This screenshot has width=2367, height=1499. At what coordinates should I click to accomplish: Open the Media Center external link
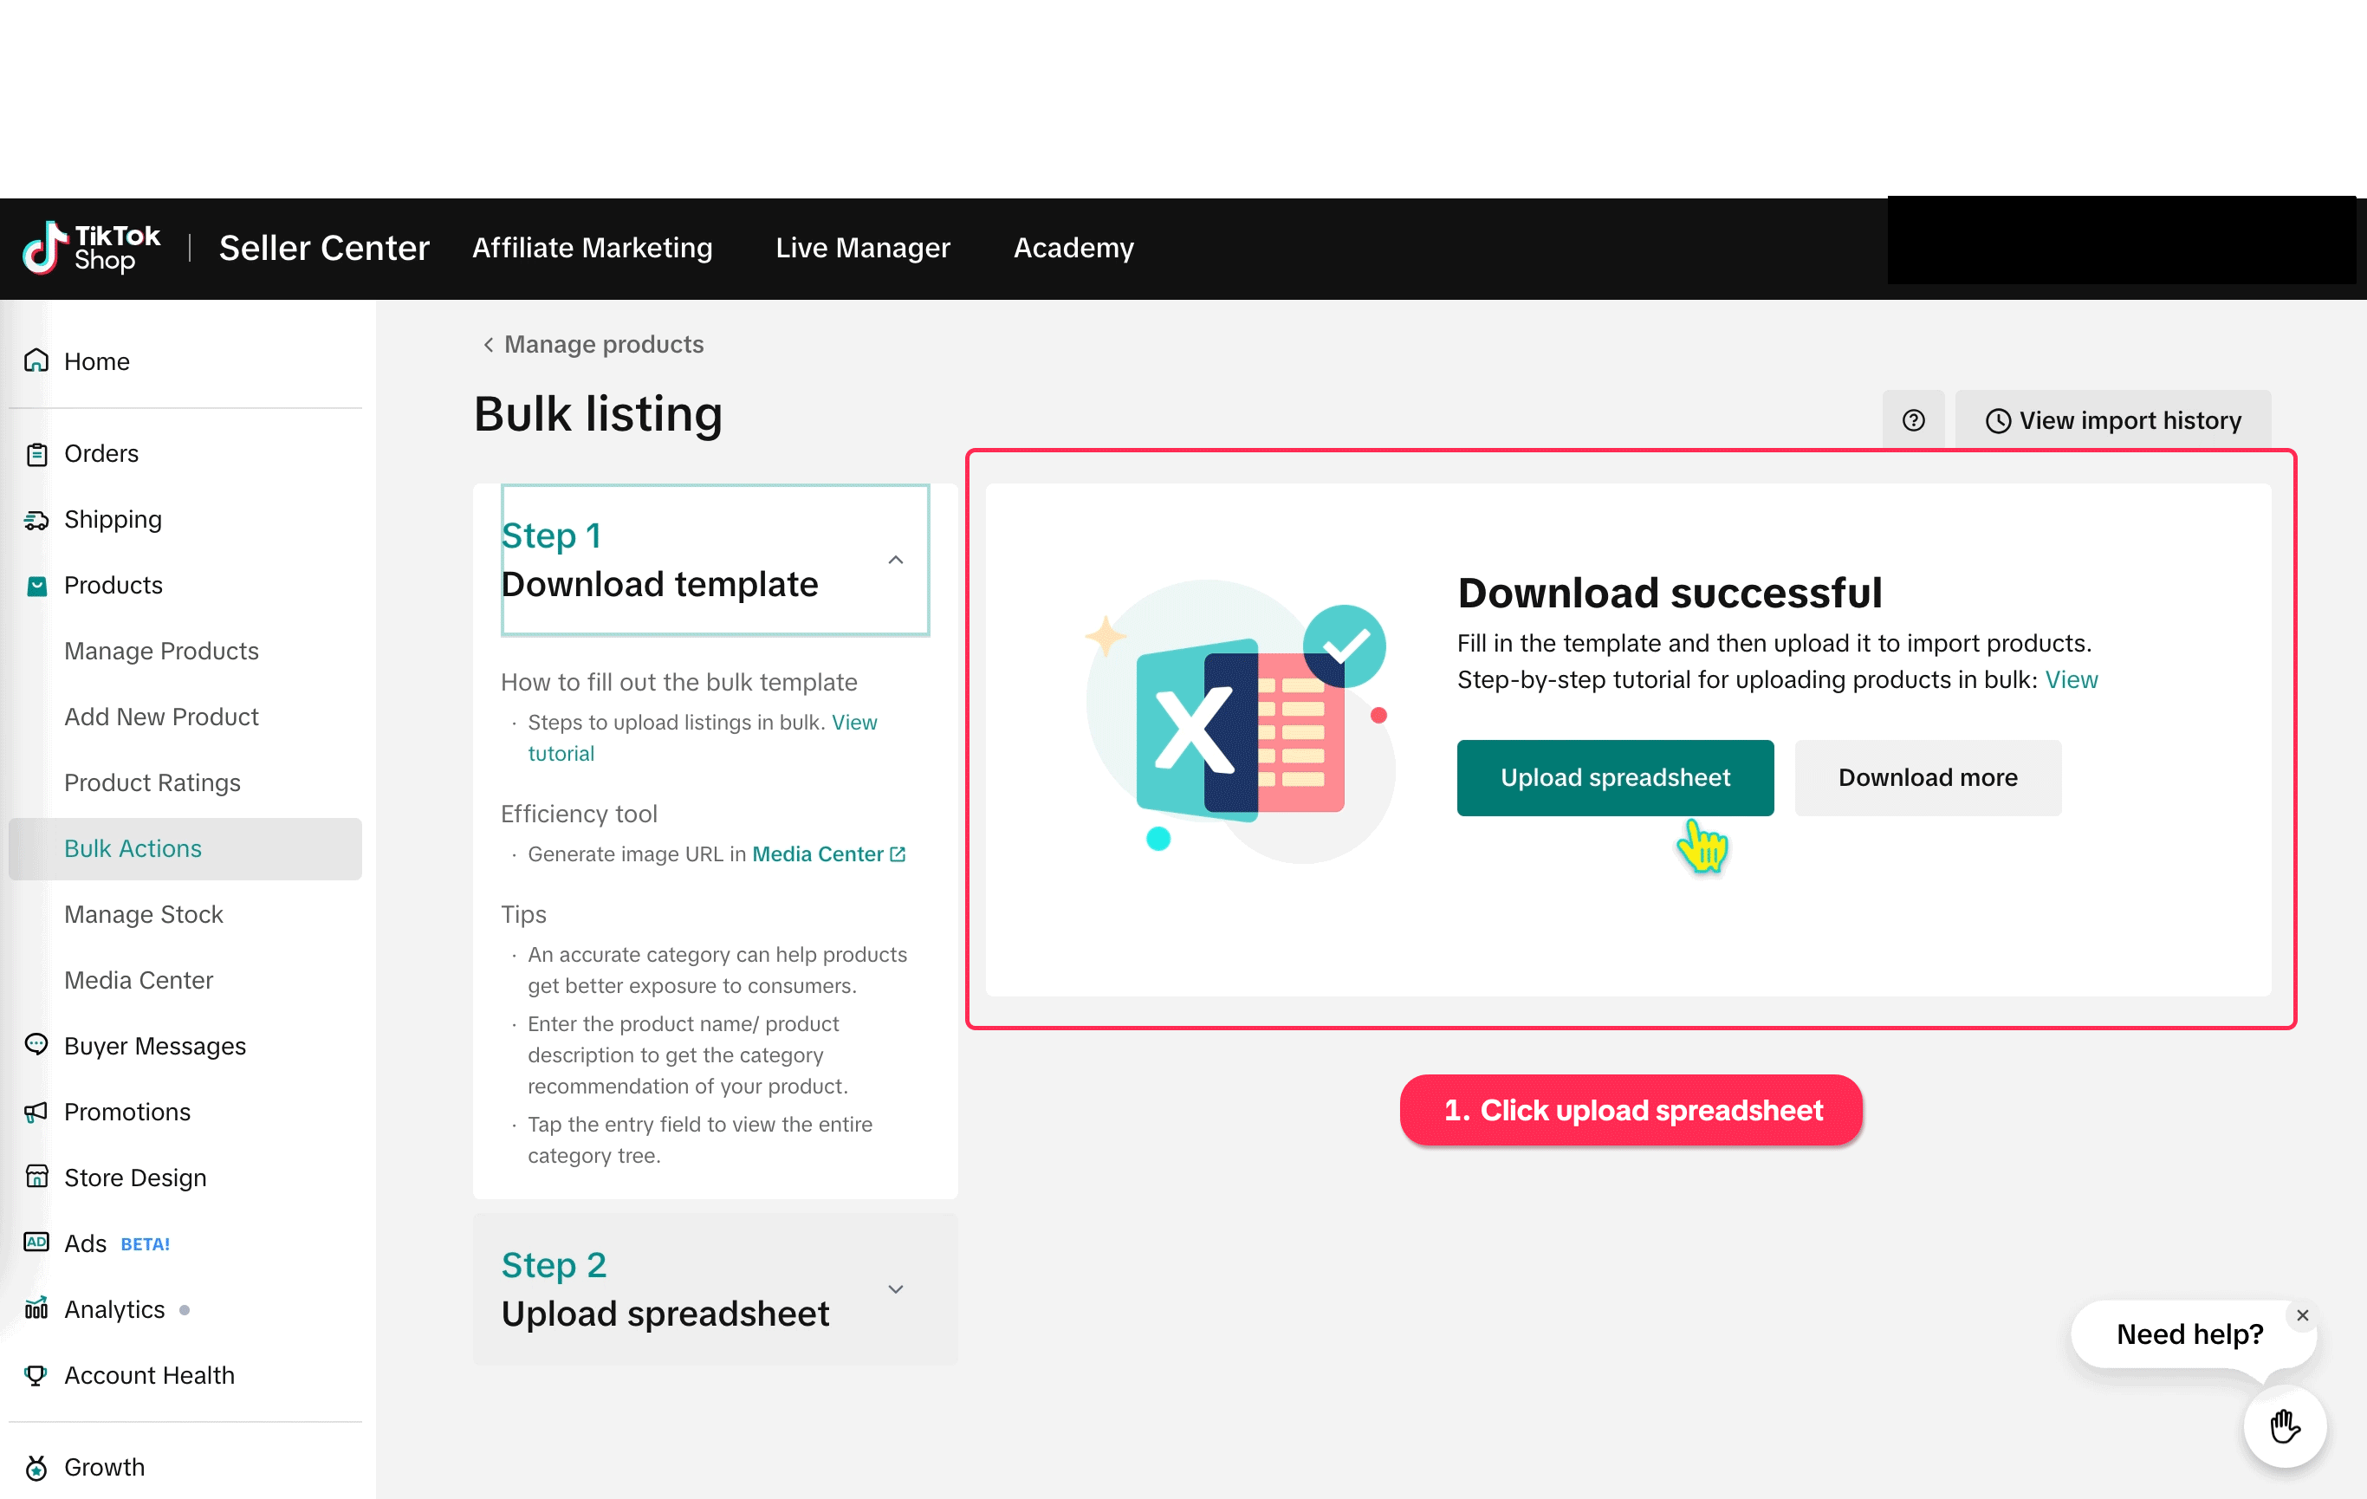(827, 854)
